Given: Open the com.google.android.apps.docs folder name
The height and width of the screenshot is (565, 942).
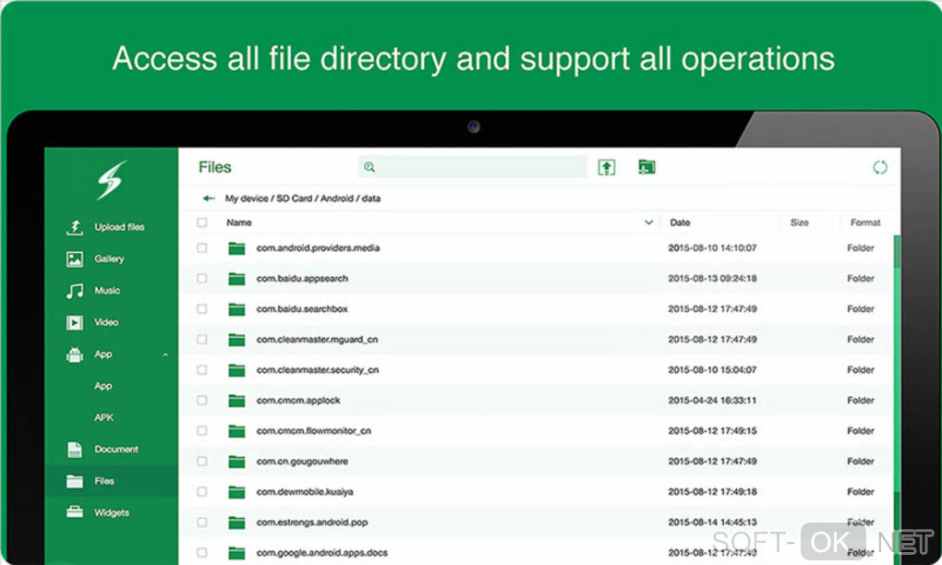Looking at the screenshot, I should (x=322, y=552).
